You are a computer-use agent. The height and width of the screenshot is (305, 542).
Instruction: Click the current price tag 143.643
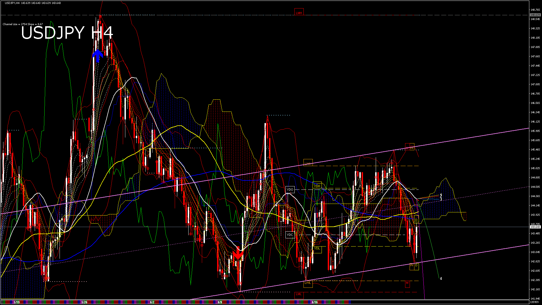coord(535,227)
